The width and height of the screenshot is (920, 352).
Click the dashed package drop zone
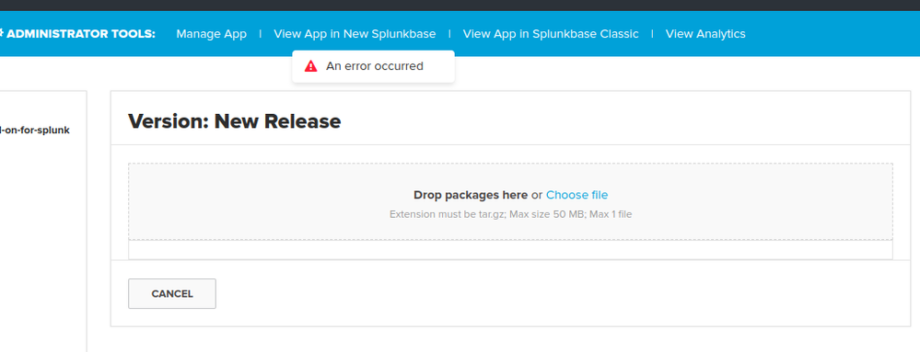(510, 201)
